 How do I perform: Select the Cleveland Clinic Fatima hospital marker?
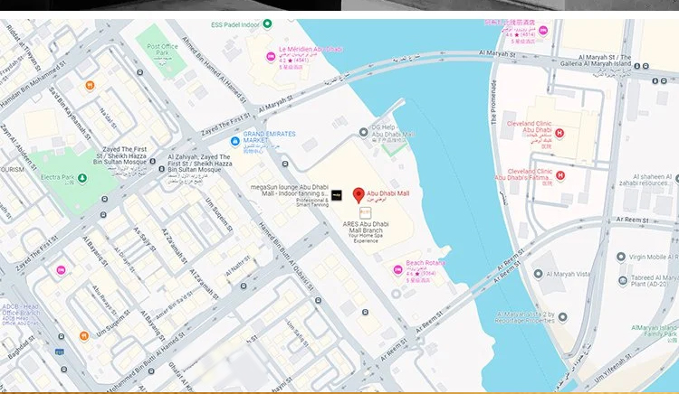pos(559,174)
